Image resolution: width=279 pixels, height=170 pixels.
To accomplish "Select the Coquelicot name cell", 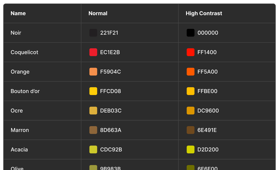I will (x=25, y=52).
